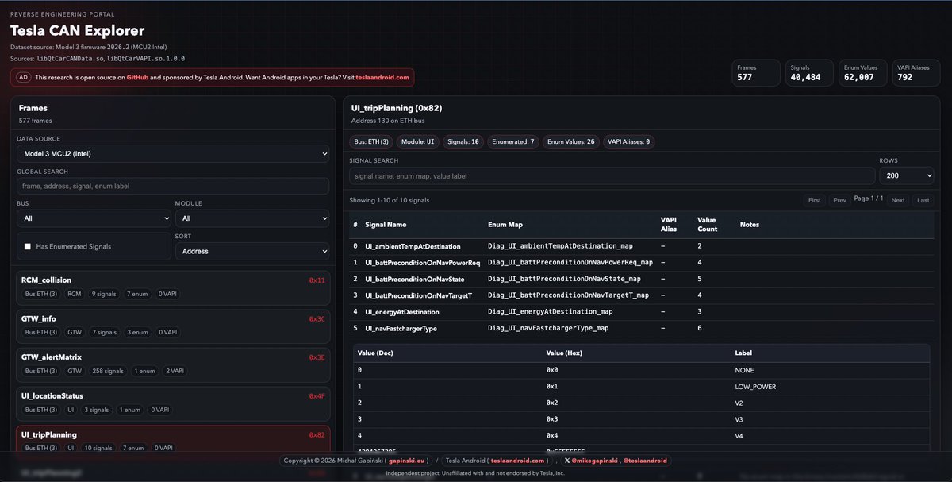Click the V3 label cell

click(740, 419)
